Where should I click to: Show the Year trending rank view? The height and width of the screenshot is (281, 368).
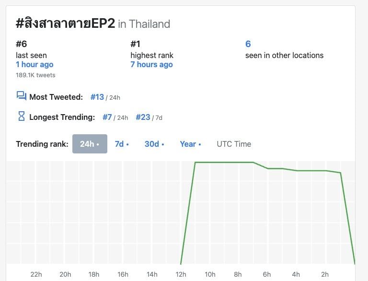[190, 144]
